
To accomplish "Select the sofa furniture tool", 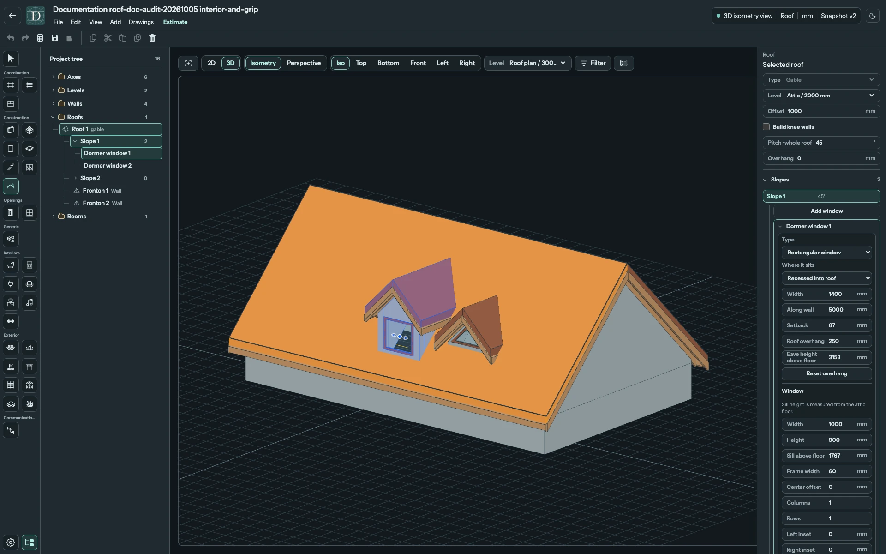I will (x=30, y=284).
